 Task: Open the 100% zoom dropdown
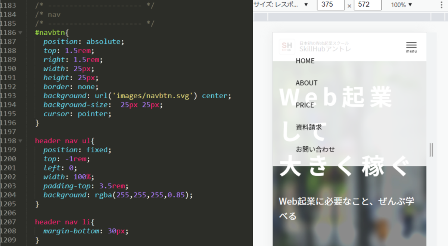(402, 5)
